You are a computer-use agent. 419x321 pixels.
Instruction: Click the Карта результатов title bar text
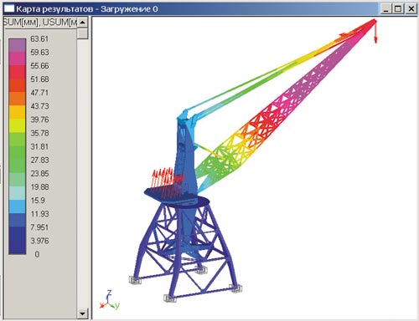coord(87,9)
